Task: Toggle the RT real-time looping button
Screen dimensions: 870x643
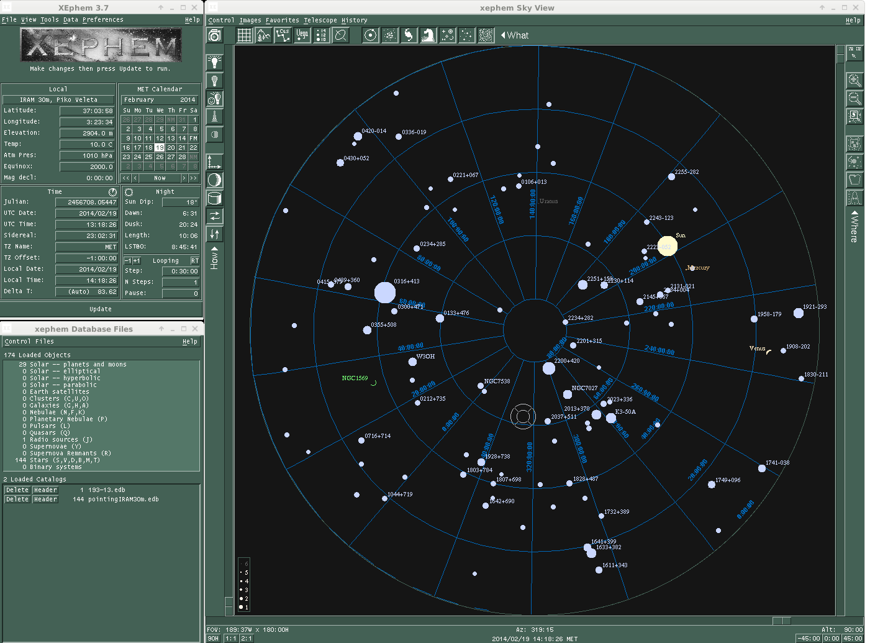Action: [194, 261]
